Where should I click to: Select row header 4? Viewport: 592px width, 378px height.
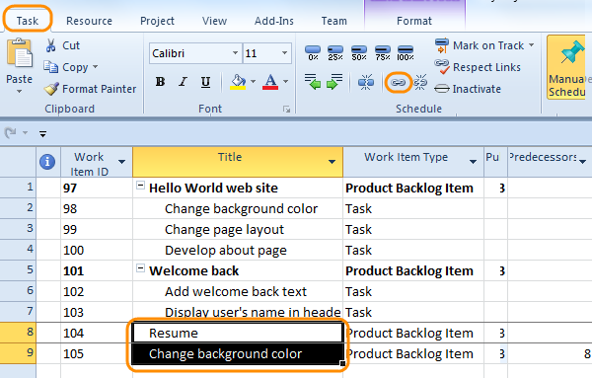click(18, 250)
